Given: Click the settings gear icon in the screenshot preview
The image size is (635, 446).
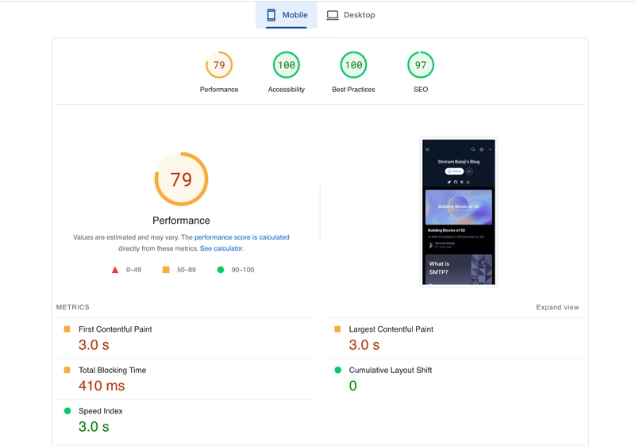Looking at the screenshot, I should click(x=482, y=149).
